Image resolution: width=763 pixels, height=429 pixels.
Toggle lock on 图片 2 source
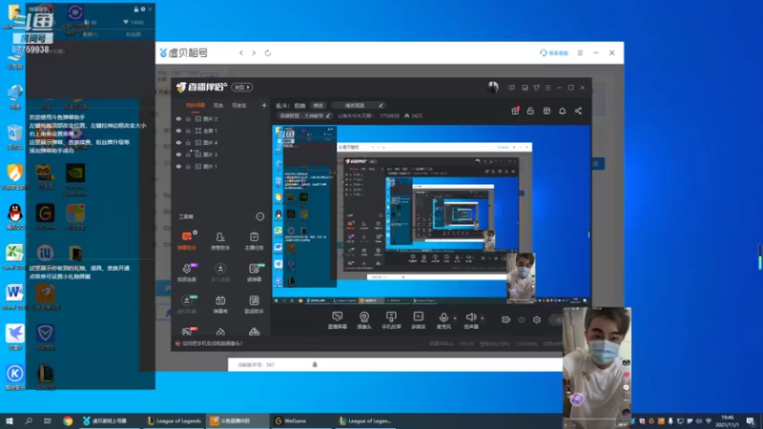pos(188,118)
